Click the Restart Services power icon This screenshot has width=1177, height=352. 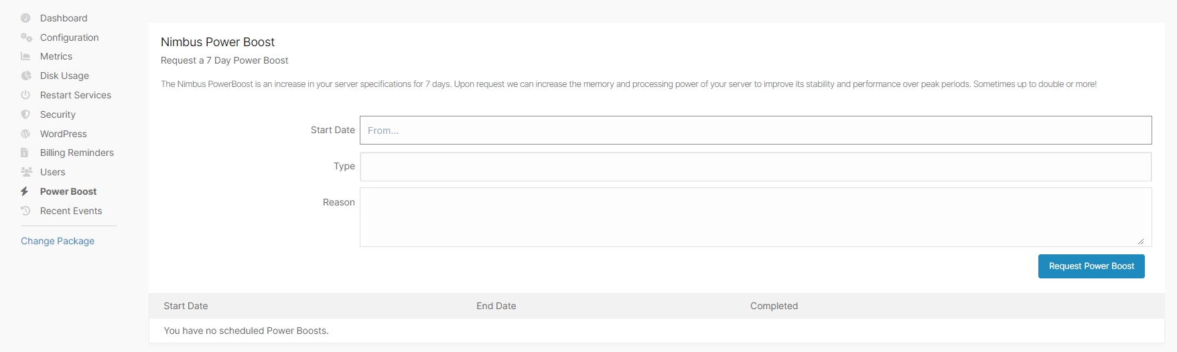(25, 95)
